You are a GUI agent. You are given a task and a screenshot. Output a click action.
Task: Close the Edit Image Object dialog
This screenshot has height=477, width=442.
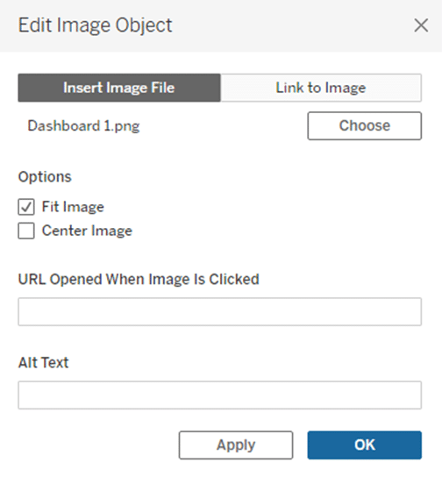(421, 25)
